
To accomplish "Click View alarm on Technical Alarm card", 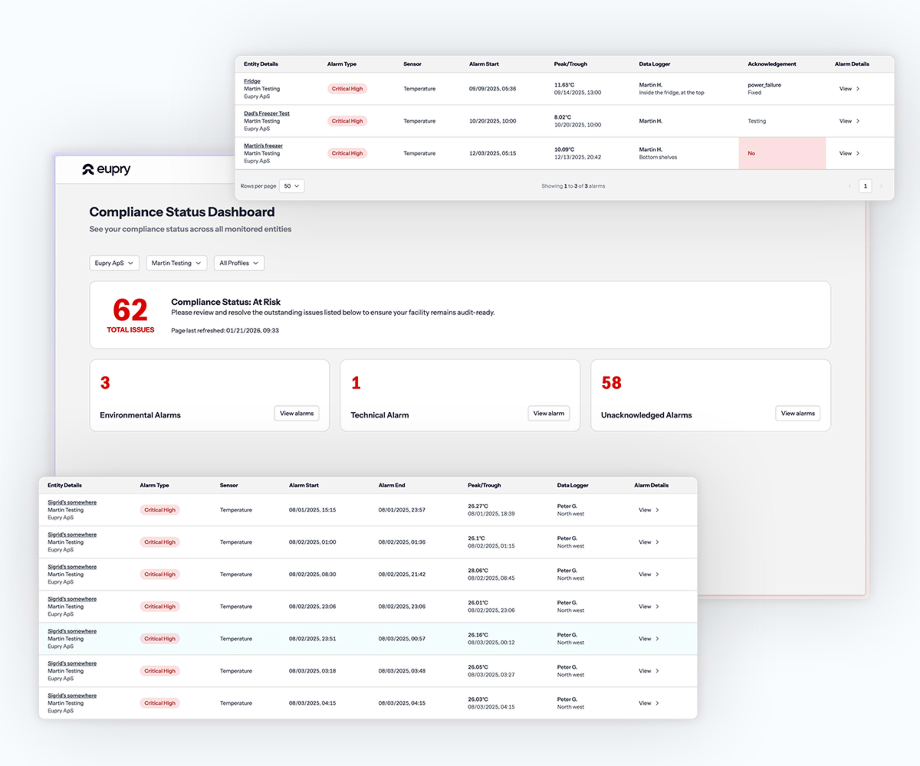I will pos(548,413).
